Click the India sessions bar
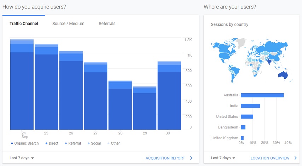This screenshot has height=166, width=302. tap(250, 106)
